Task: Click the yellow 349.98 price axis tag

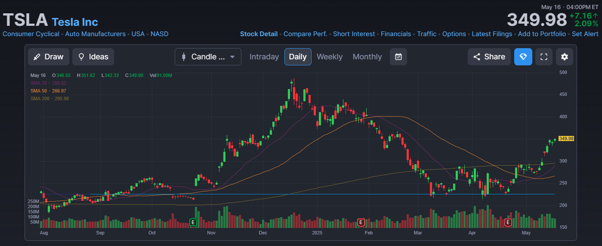Action: click(566, 138)
